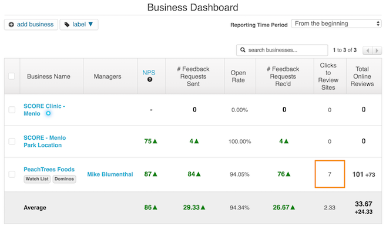Click the Watch List label tag
The height and width of the screenshot is (226, 386).
(37, 179)
